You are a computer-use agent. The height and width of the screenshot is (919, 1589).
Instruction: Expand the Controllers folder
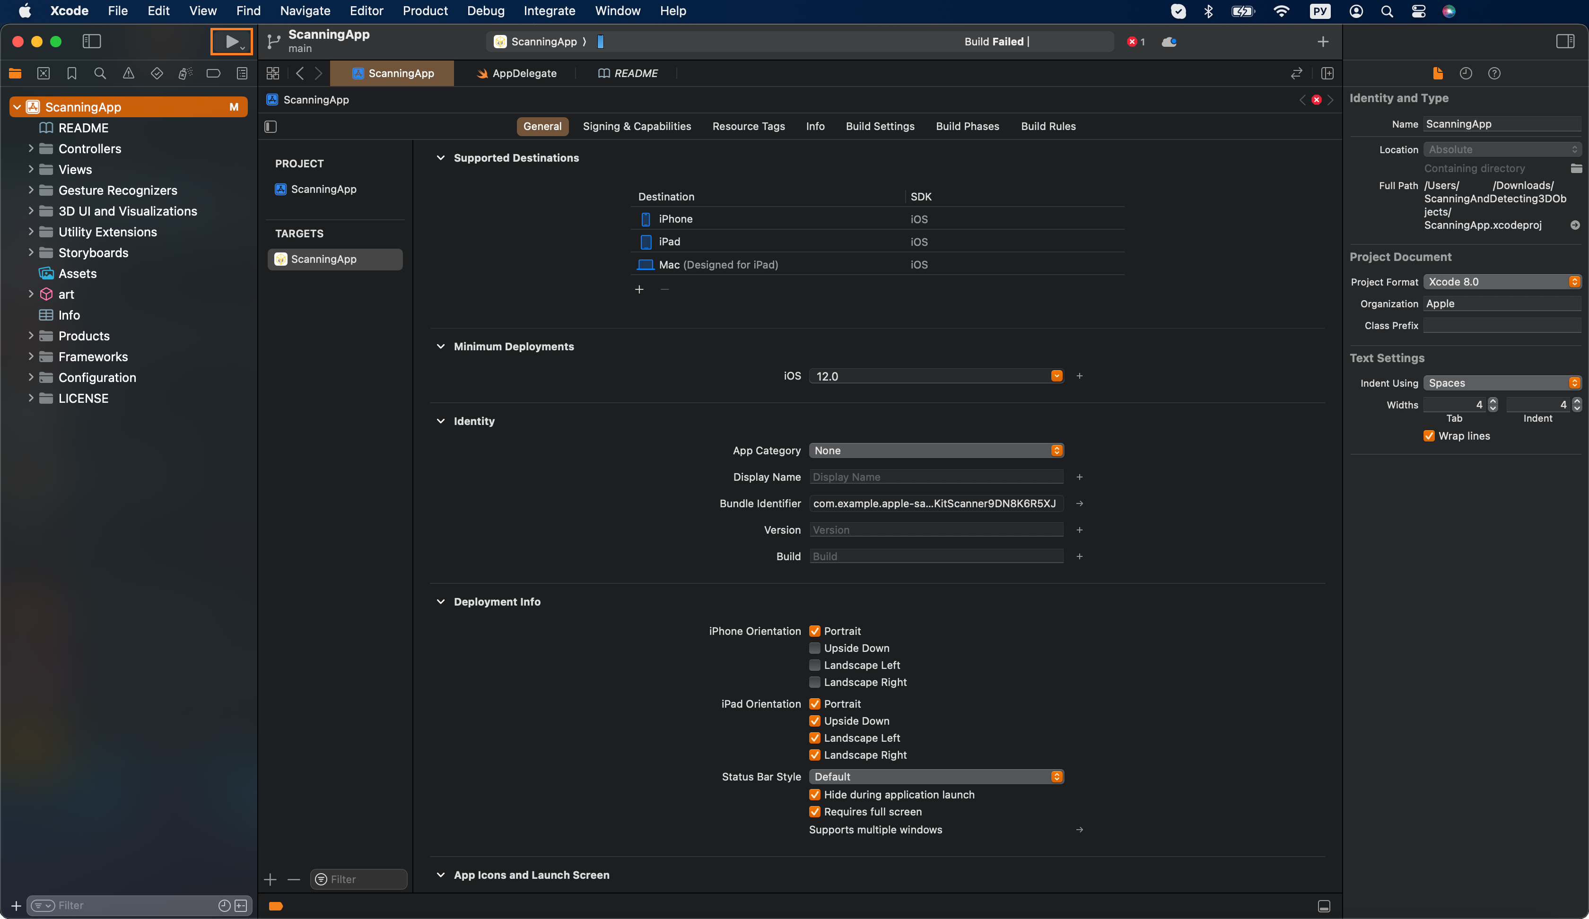(x=30, y=149)
